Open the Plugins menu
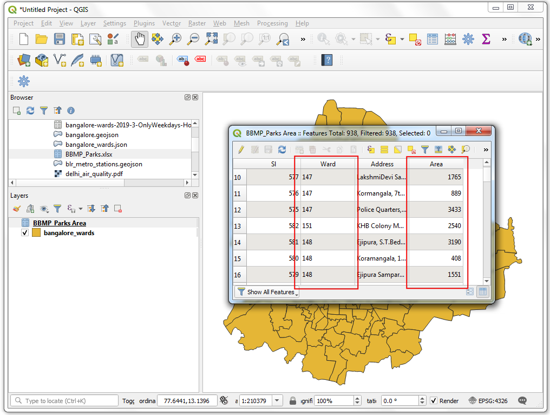The image size is (550, 415). pos(144,23)
